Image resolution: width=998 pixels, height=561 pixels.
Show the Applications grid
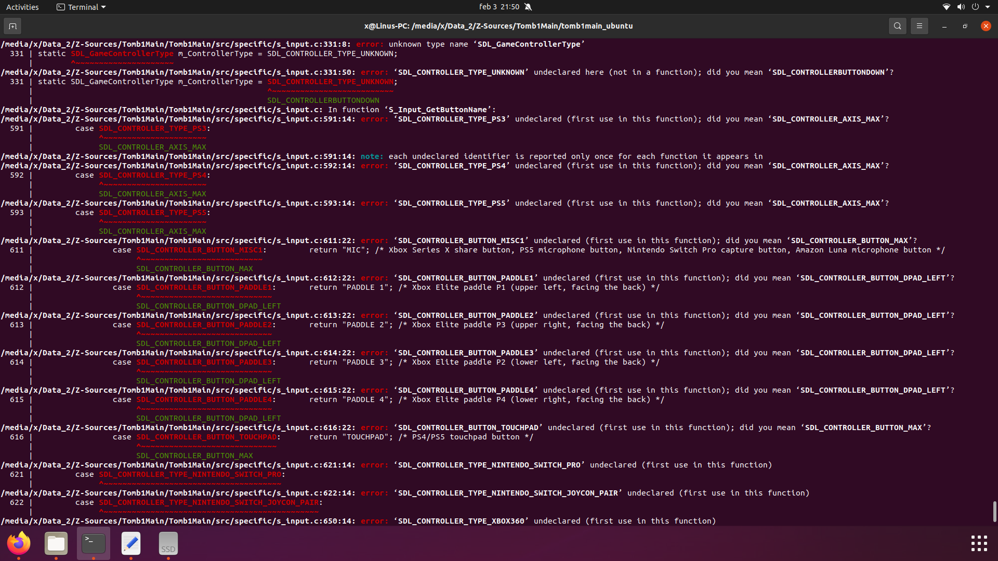(979, 543)
